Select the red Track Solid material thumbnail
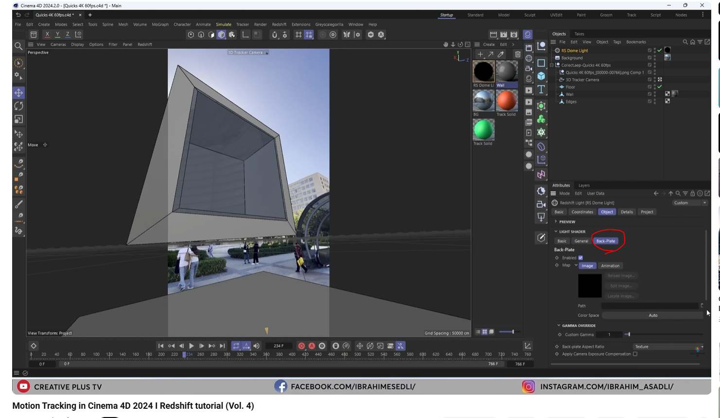 (x=506, y=101)
